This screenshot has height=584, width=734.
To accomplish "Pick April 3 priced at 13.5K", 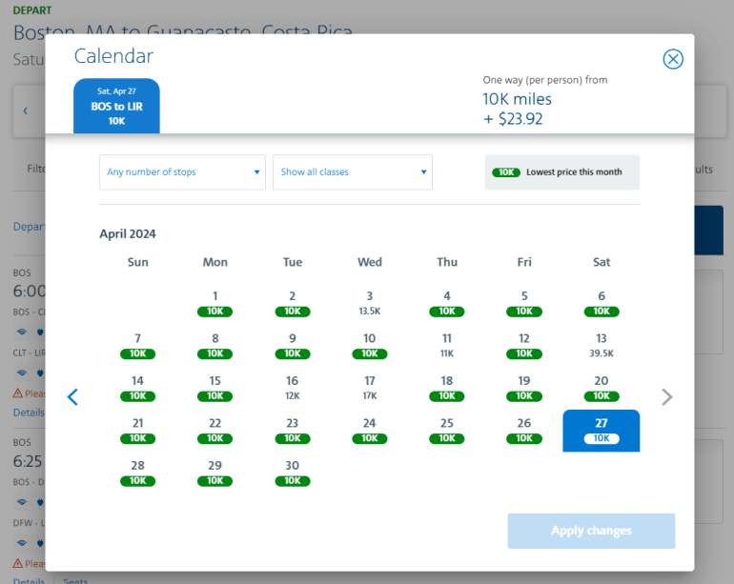I will coord(370,302).
